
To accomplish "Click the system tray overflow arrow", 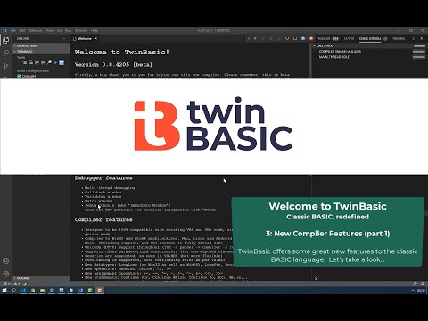I will click(413, 291).
